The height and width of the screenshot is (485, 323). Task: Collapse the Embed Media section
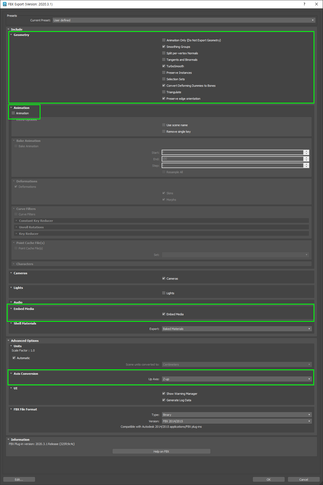click(x=11, y=309)
